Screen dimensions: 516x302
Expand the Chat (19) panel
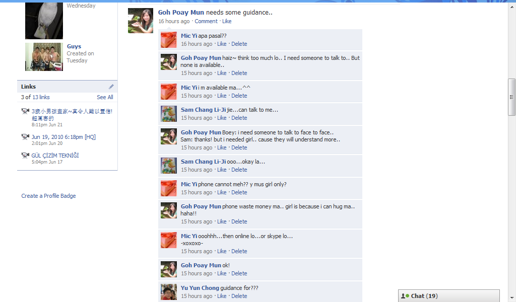coord(449,296)
